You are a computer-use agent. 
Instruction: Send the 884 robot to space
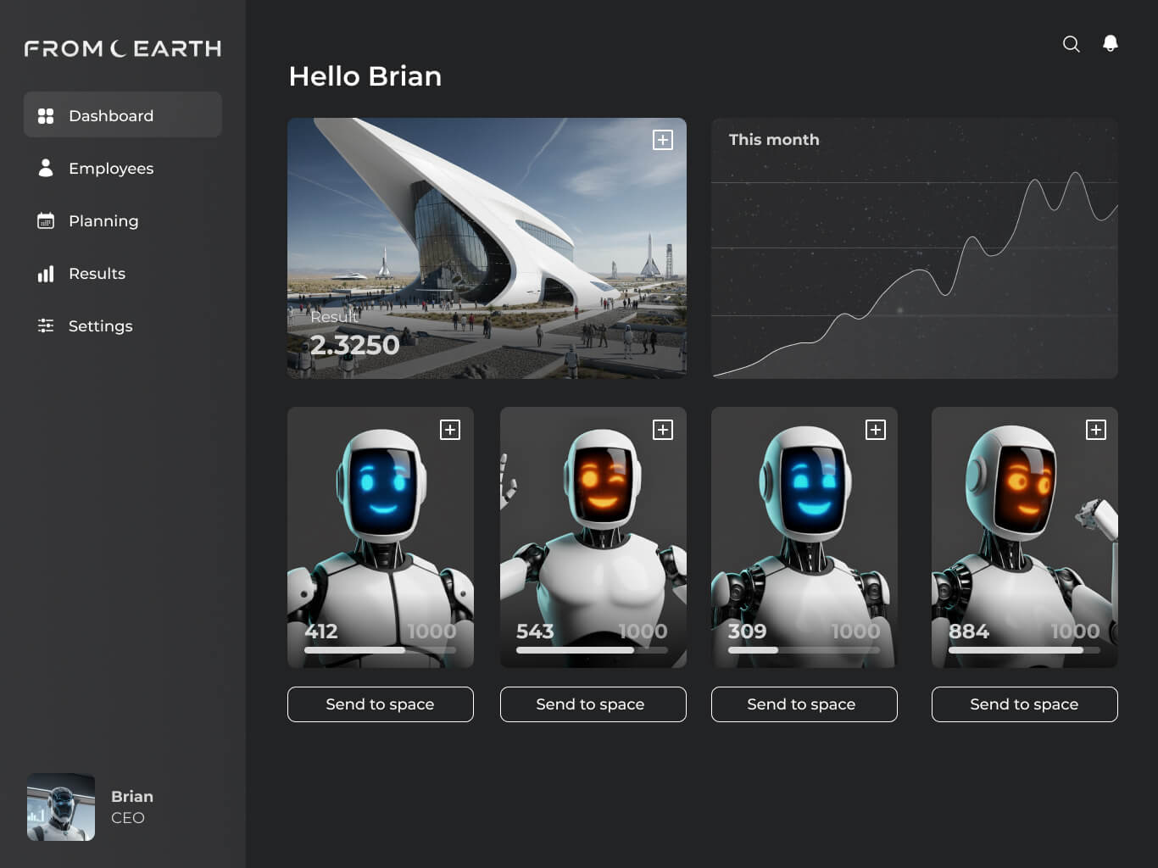click(1025, 704)
